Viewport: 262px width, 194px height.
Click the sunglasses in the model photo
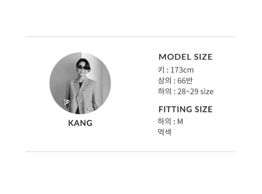coord(83,67)
